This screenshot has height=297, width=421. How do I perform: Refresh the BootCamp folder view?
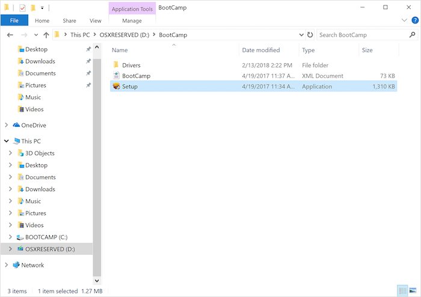[310, 35]
